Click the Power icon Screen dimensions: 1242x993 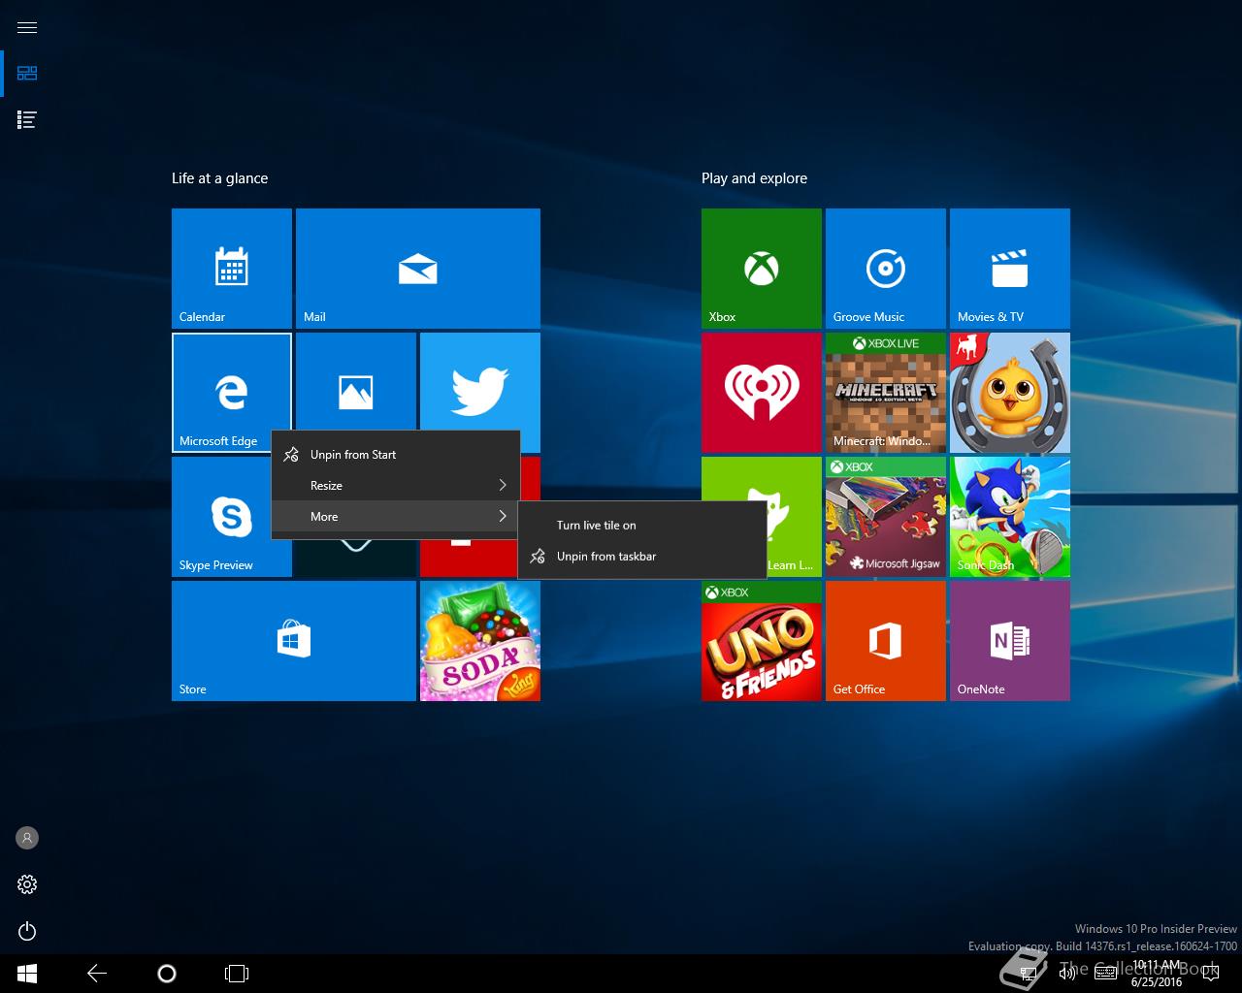click(27, 931)
